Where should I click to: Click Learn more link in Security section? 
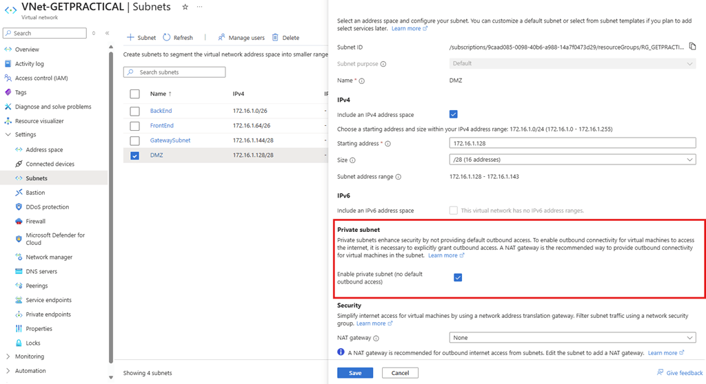pos(374,323)
